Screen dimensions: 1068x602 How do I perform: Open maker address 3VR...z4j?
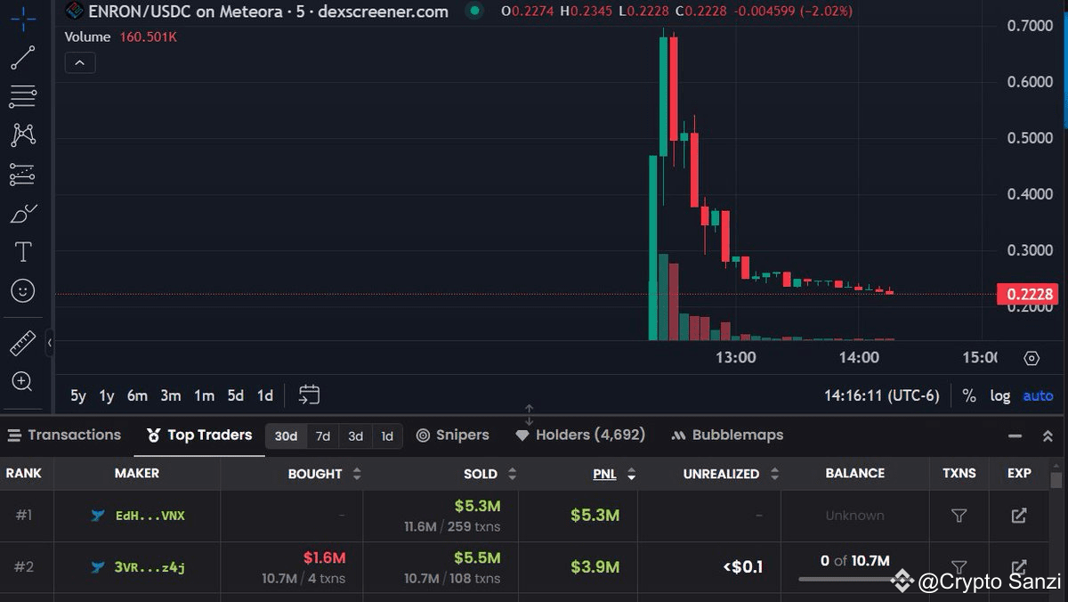pyautogui.click(x=150, y=566)
